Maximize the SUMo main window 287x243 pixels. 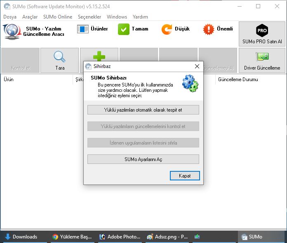[x=258, y=6]
